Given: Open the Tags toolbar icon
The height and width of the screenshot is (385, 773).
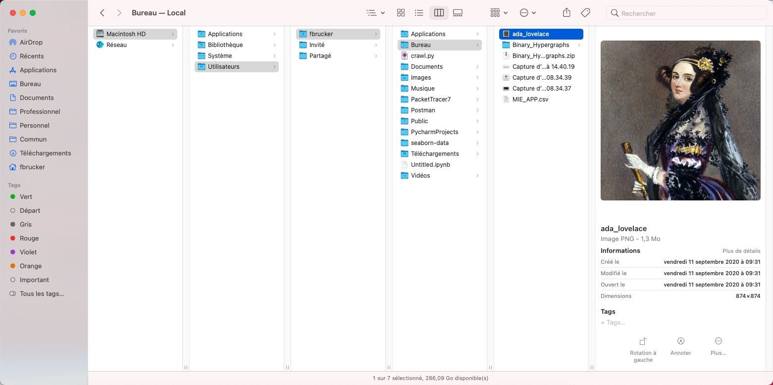Looking at the screenshot, I should (x=585, y=12).
